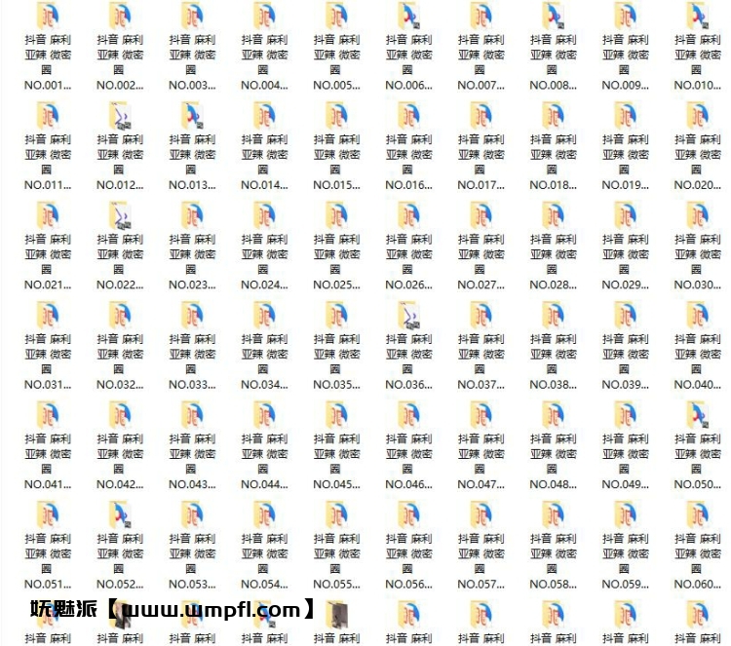Select the 'NO.007...' label
This screenshot has width=731, height=646.
click(x=481, y=86)
